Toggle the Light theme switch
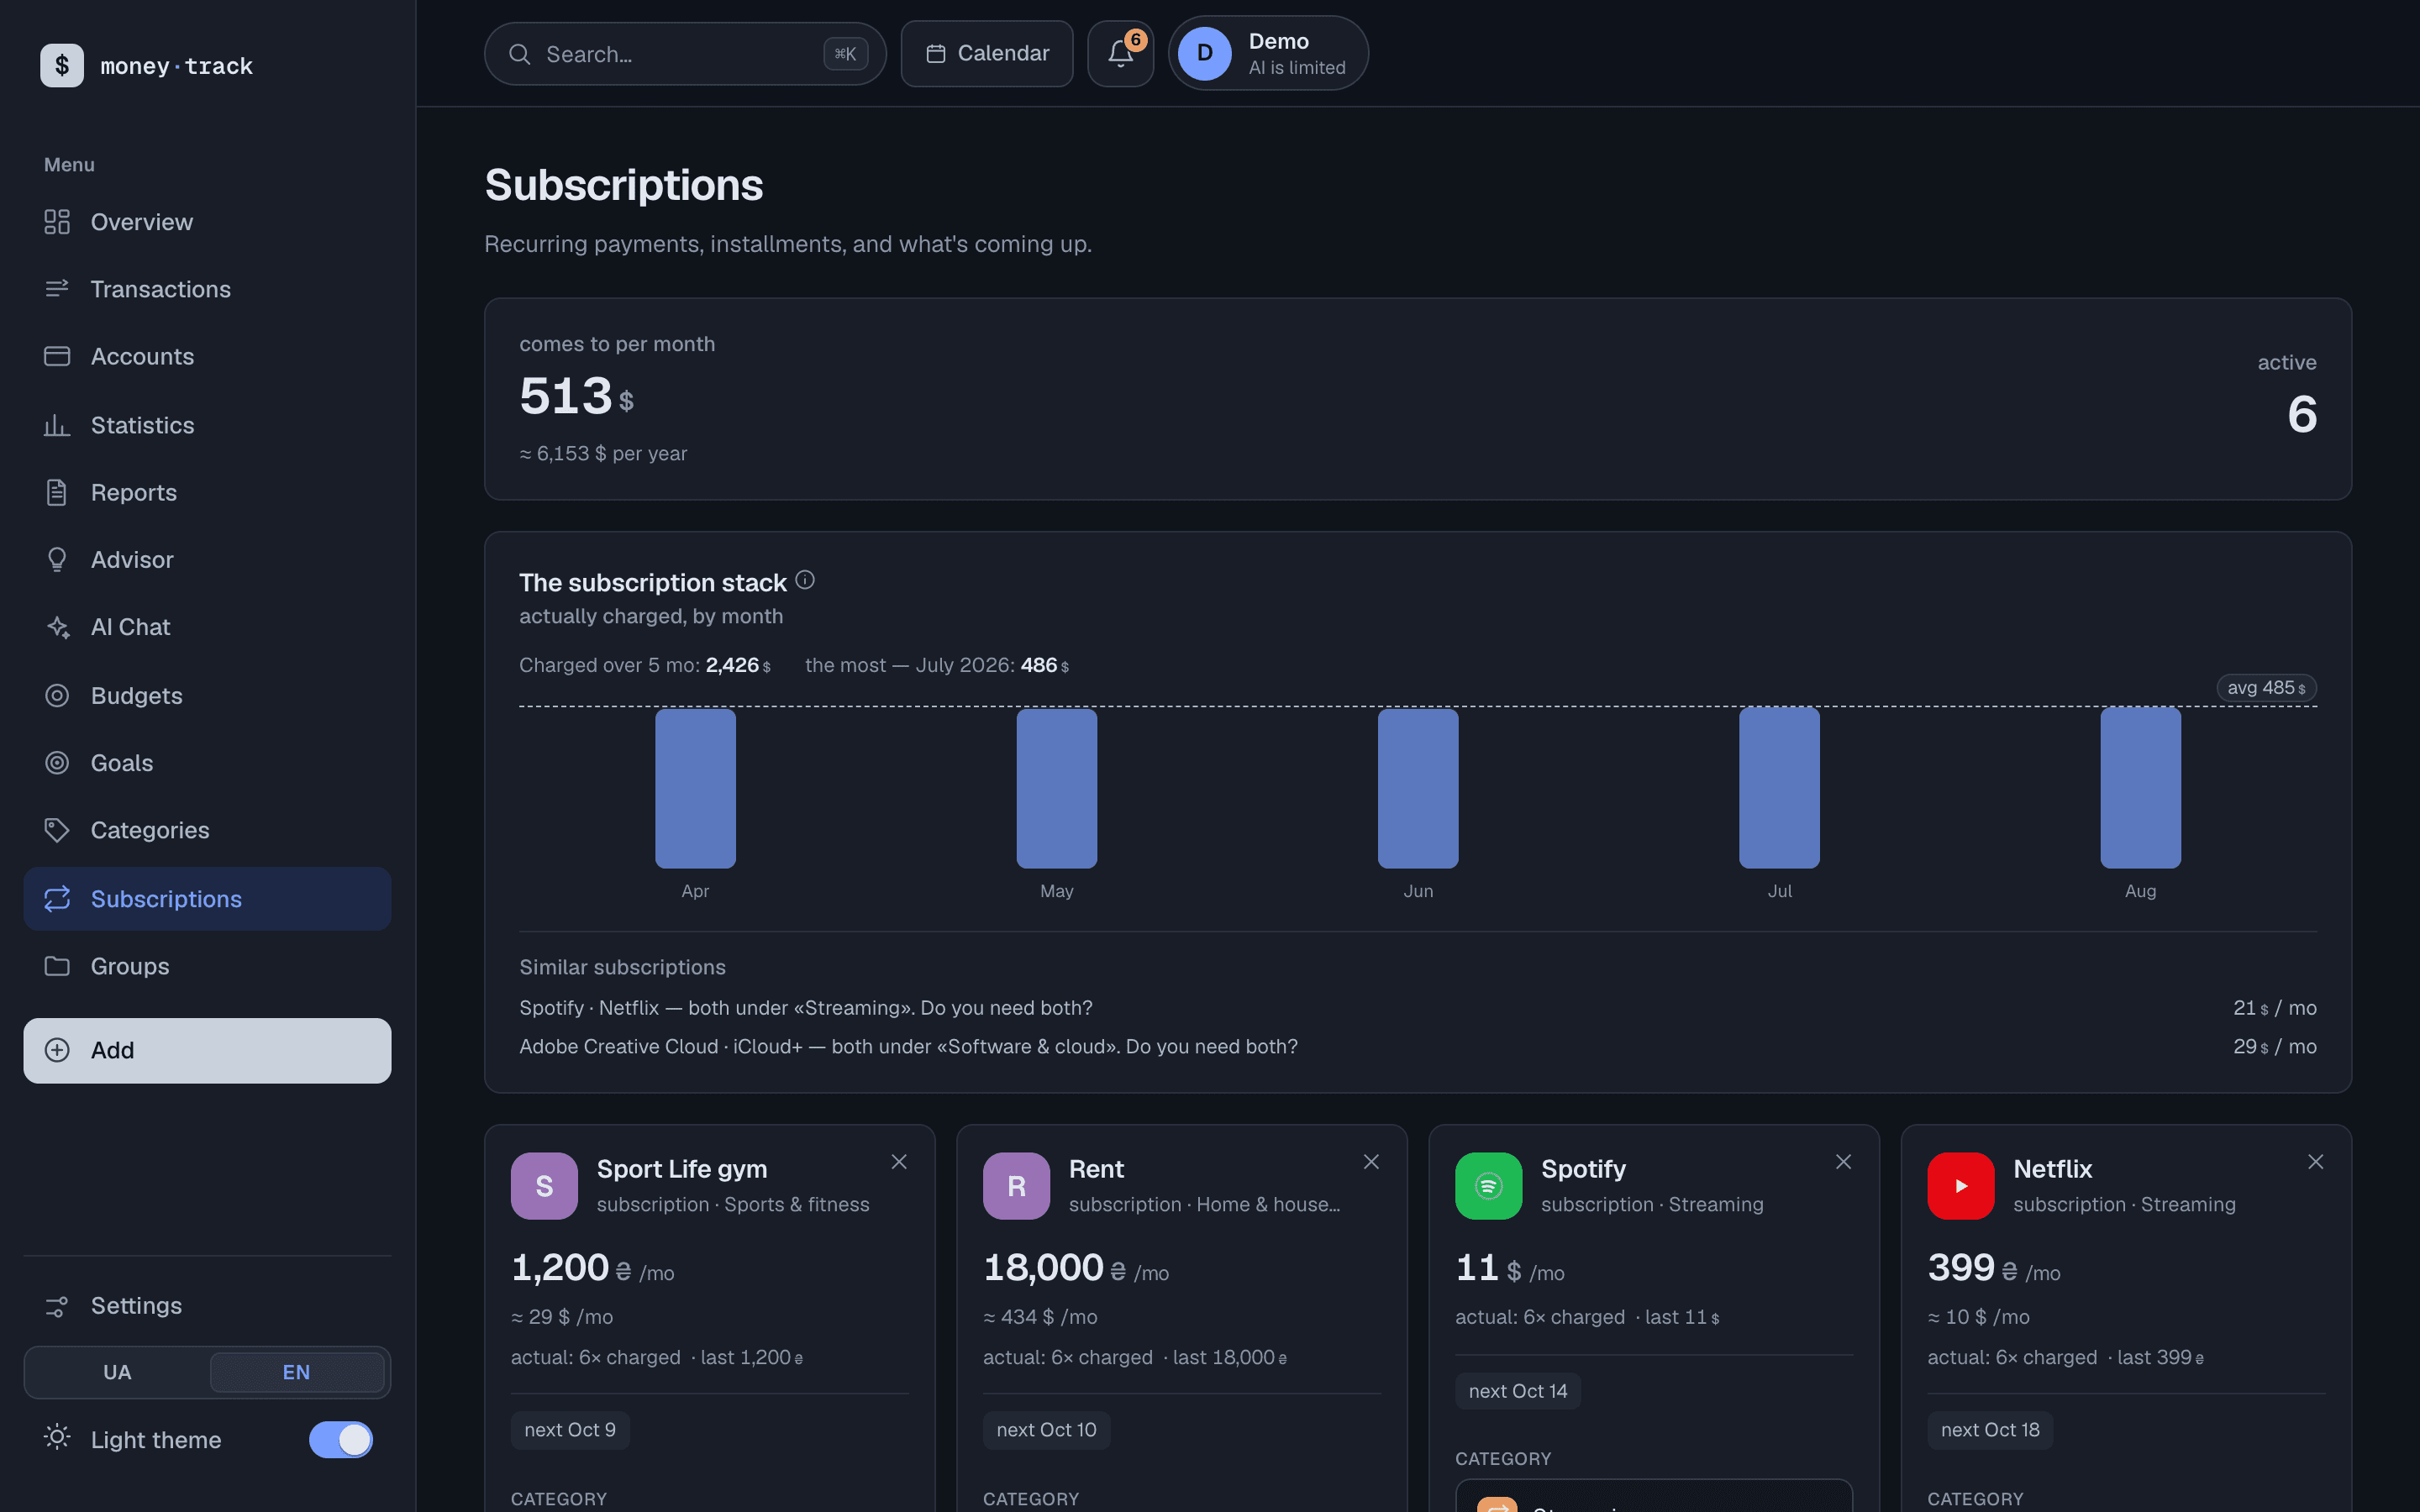 click(x=340, y=1440)
